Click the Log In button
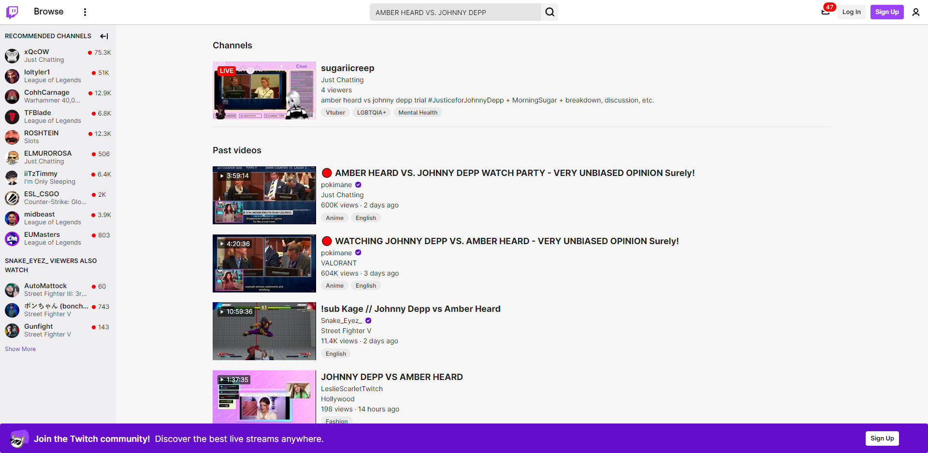 coord(851,12)
